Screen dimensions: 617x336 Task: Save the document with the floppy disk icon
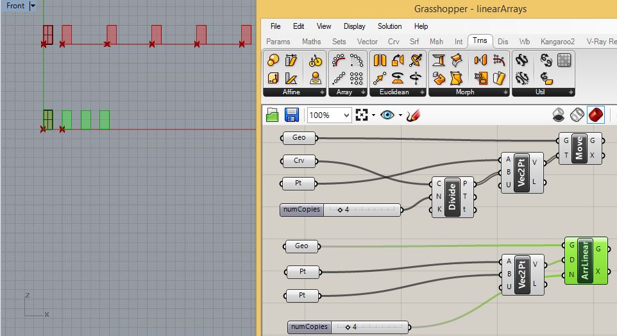pos(292,115)
